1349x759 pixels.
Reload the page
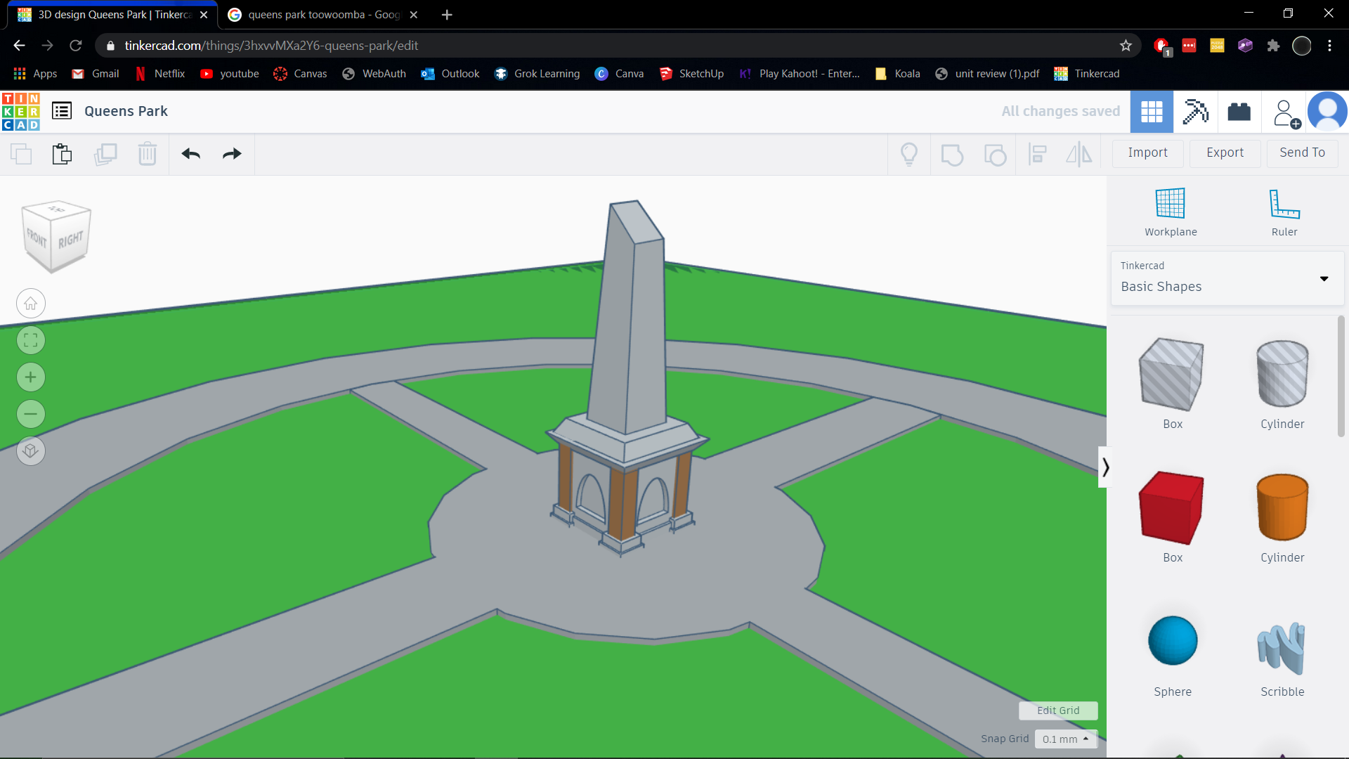76,46
